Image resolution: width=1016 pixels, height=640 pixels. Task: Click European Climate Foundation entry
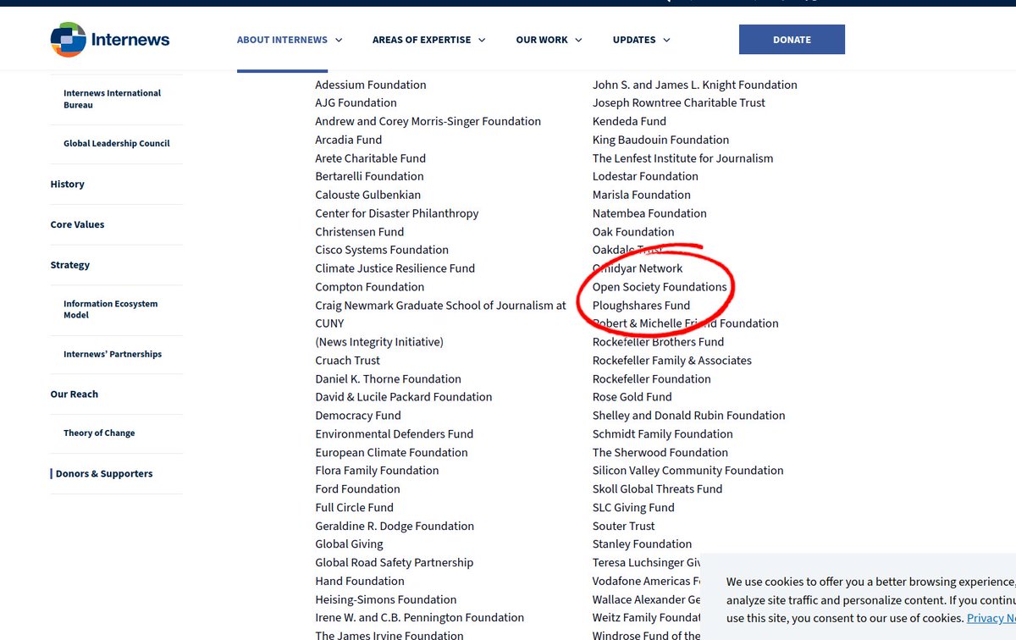391,453
